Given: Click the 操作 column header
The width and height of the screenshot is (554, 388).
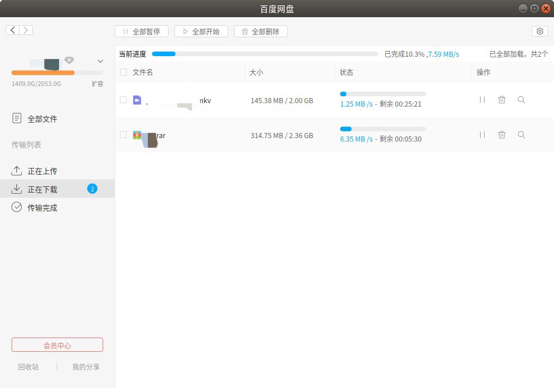Looking at the screenshot, I should (483, 72).
